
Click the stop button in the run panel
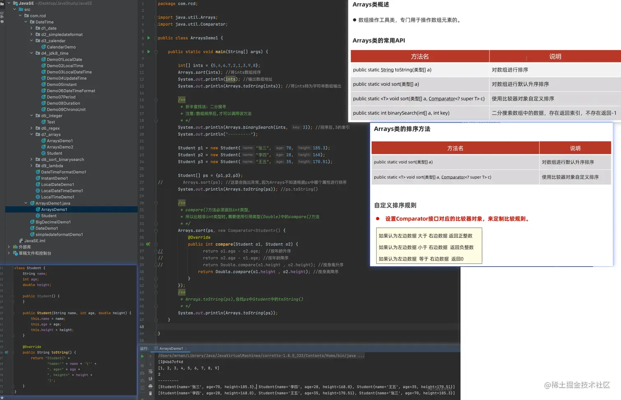[x=142, y=365]
